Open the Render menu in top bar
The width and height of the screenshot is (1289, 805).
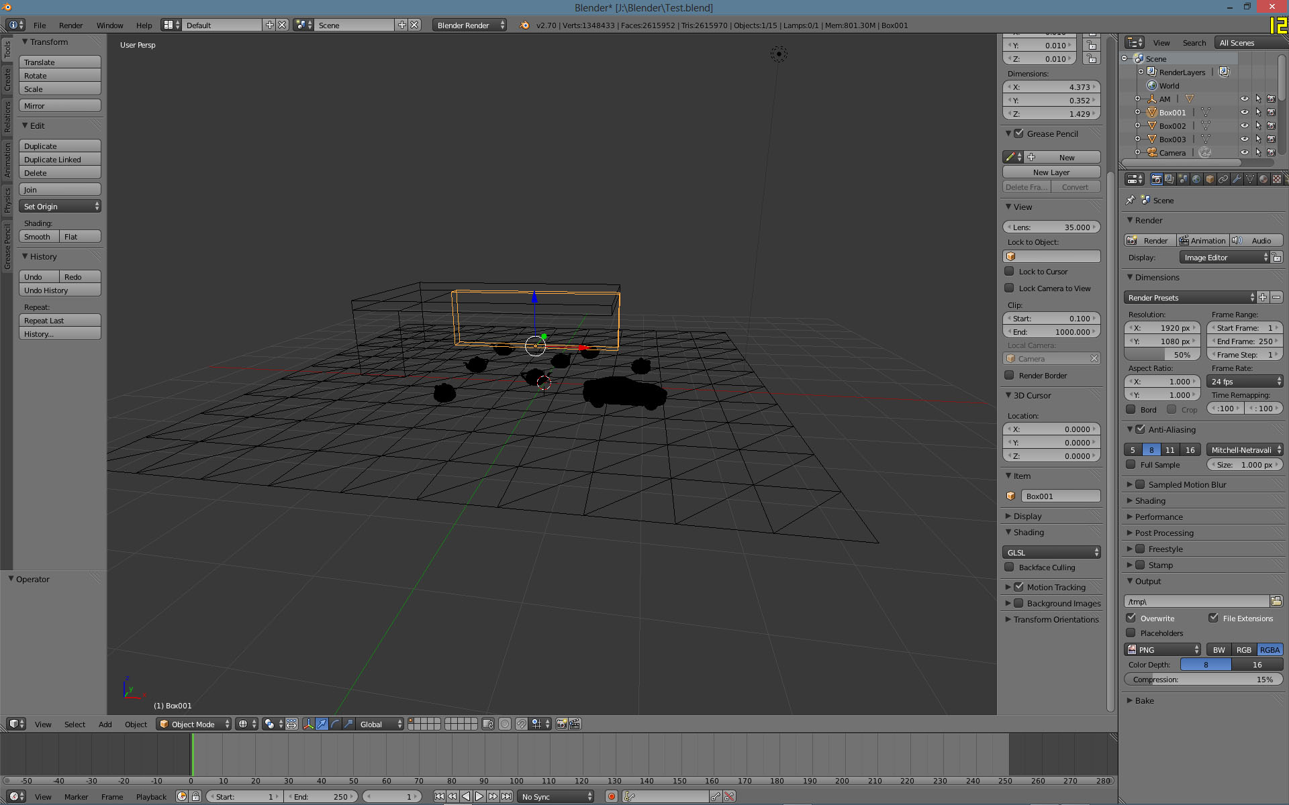click(x=70, y=25)
